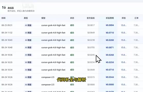Screen dimensions: 143x92
Task: Click 15.0... discount in 08-24 10:40 row
Action: [124, 48]
